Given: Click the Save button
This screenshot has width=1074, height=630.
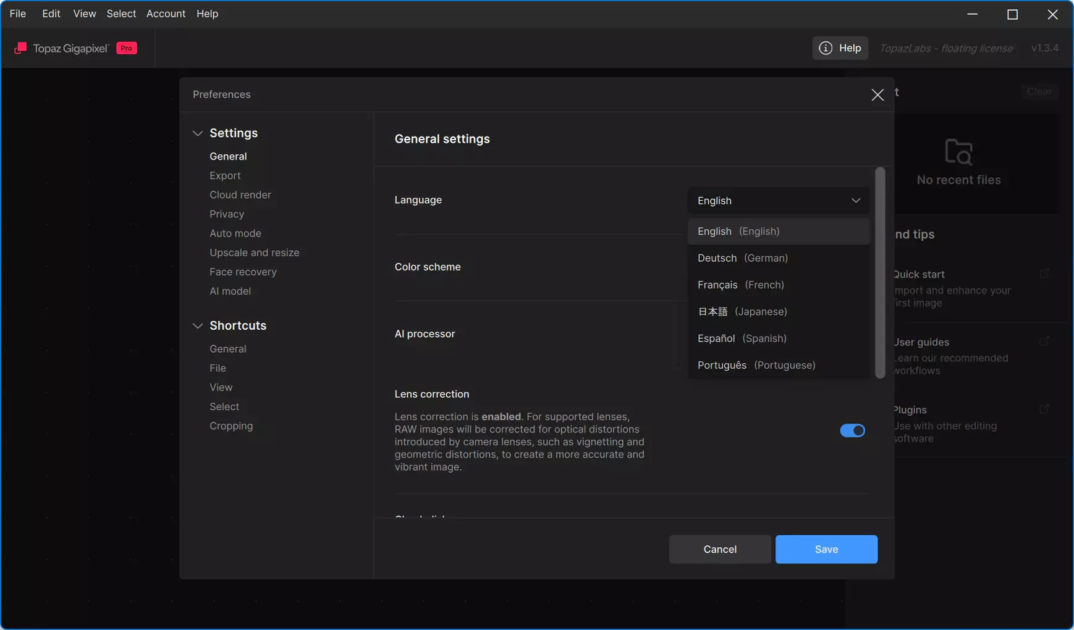Looking at the screenshot, I should 826,549.
